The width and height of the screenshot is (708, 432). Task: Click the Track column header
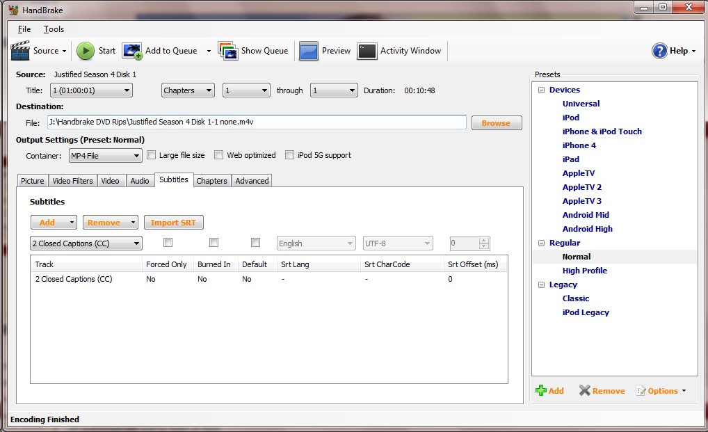[x=86, y=264]
